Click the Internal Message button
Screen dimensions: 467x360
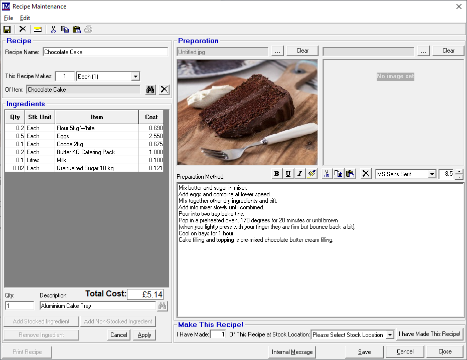point(292,352)
